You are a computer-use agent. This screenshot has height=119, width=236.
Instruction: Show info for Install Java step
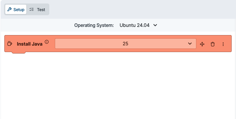[47, 42]
